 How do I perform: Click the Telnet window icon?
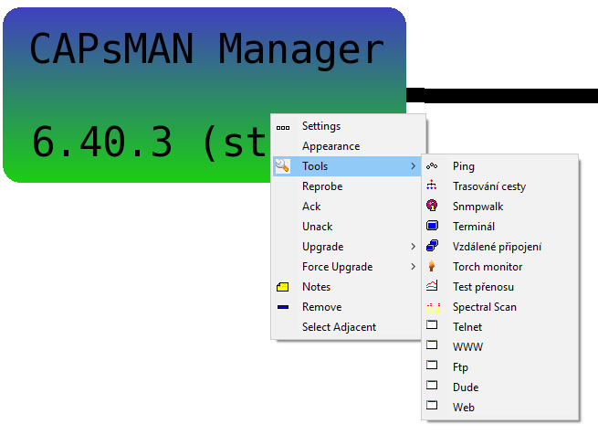coord(432,325)
